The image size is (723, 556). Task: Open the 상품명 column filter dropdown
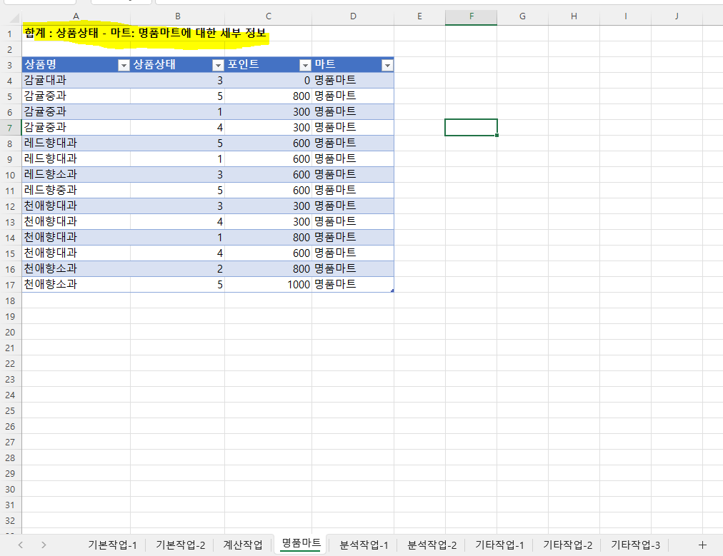click(124, 65)
